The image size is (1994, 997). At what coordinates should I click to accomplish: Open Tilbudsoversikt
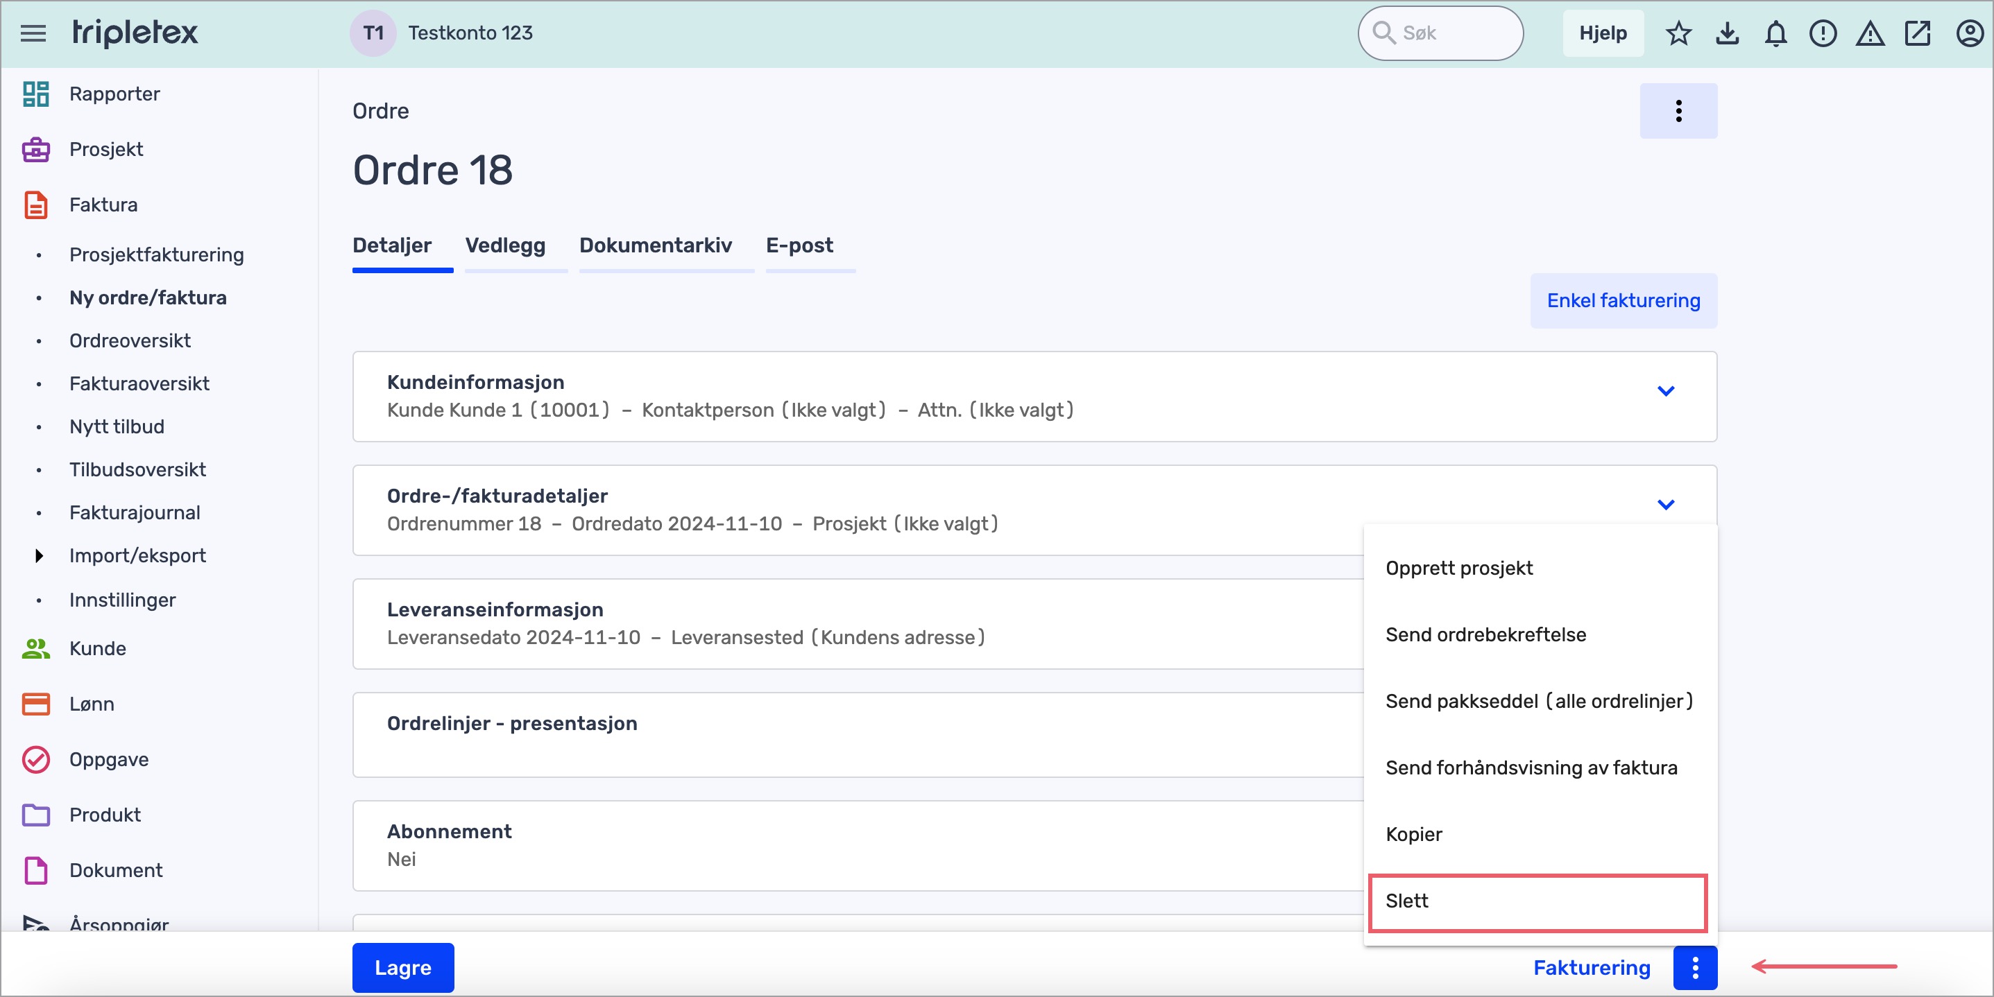(138, 469)
